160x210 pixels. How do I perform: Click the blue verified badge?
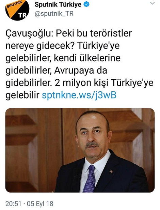point(86,4)
